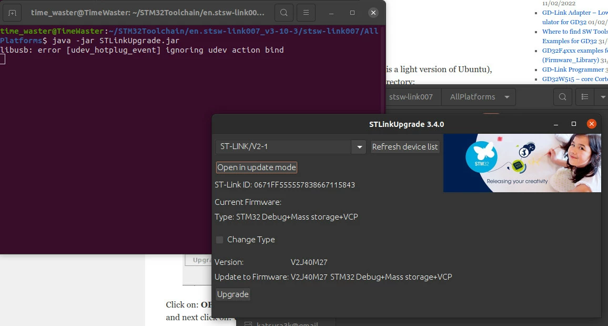Maximize the terminal window
608x326 pixels.
coord(352,13)
